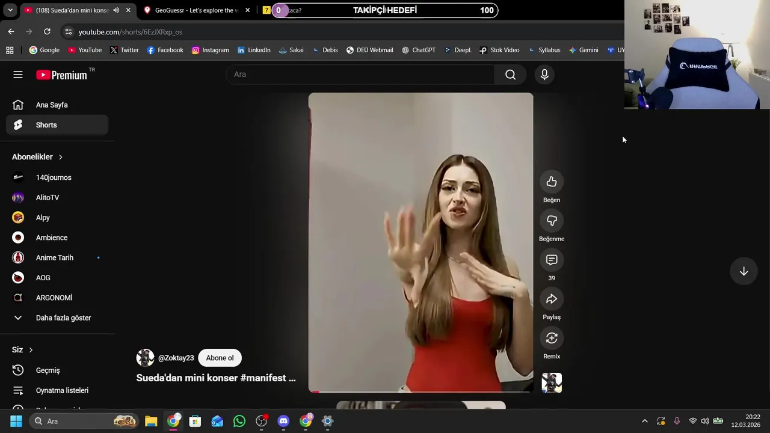Expand the Siz section
This screenshot has width=770, height=433.
pos(23,349)
